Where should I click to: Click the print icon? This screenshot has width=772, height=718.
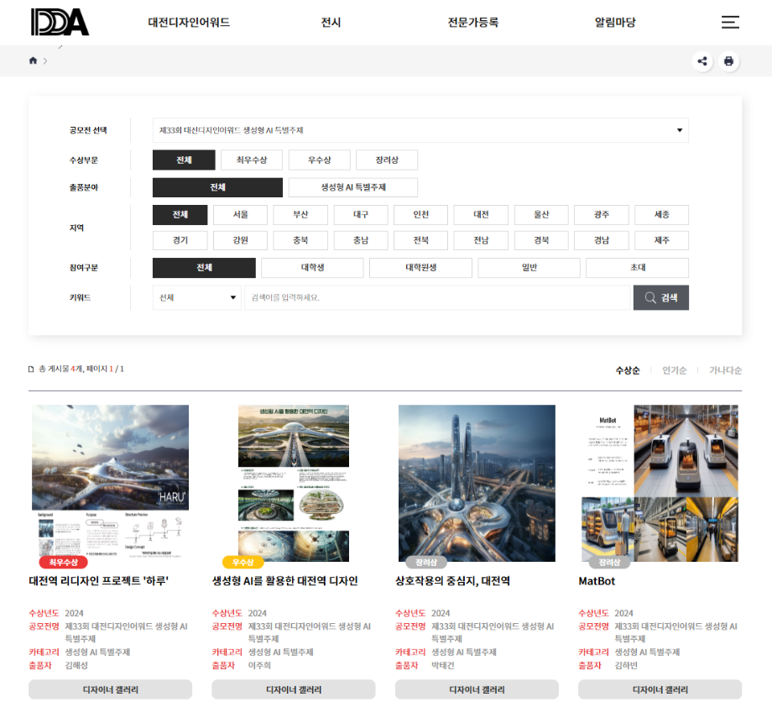tap(728, 60)
